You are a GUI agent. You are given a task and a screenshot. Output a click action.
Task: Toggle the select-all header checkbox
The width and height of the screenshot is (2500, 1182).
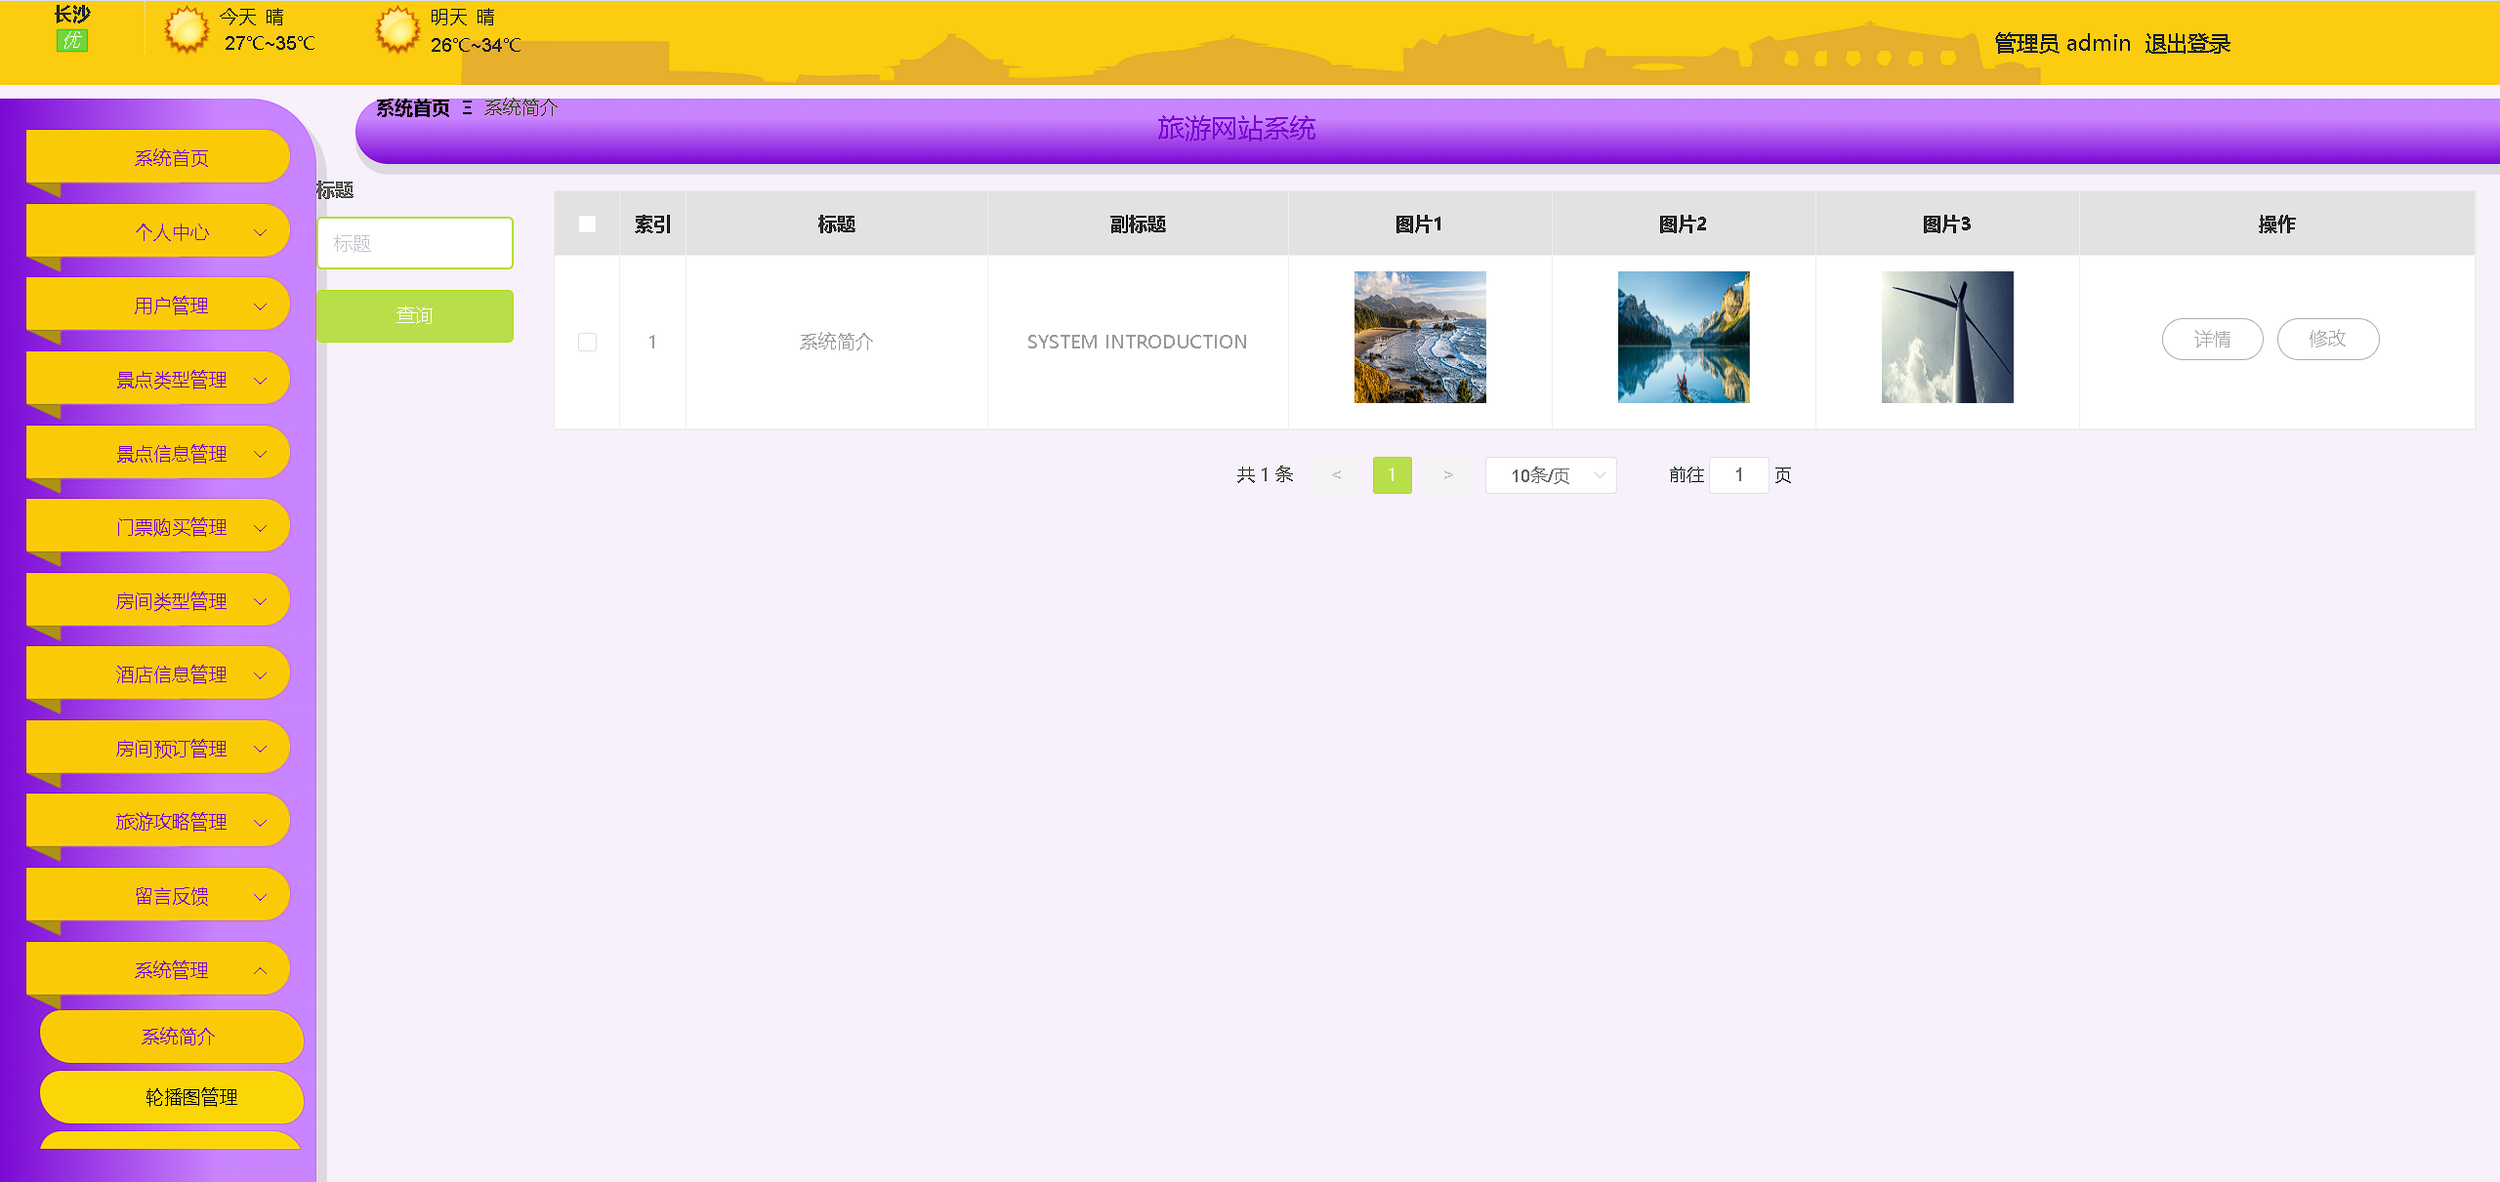[x=587, y=224]
